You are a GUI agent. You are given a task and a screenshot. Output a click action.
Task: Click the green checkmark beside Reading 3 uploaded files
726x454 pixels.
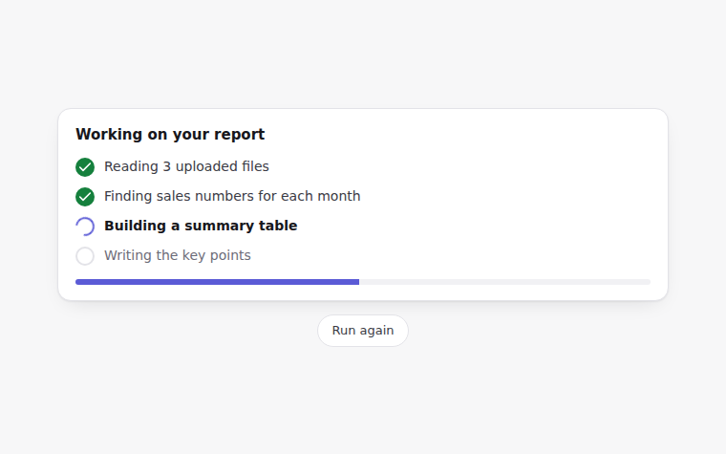click(85, 167)
